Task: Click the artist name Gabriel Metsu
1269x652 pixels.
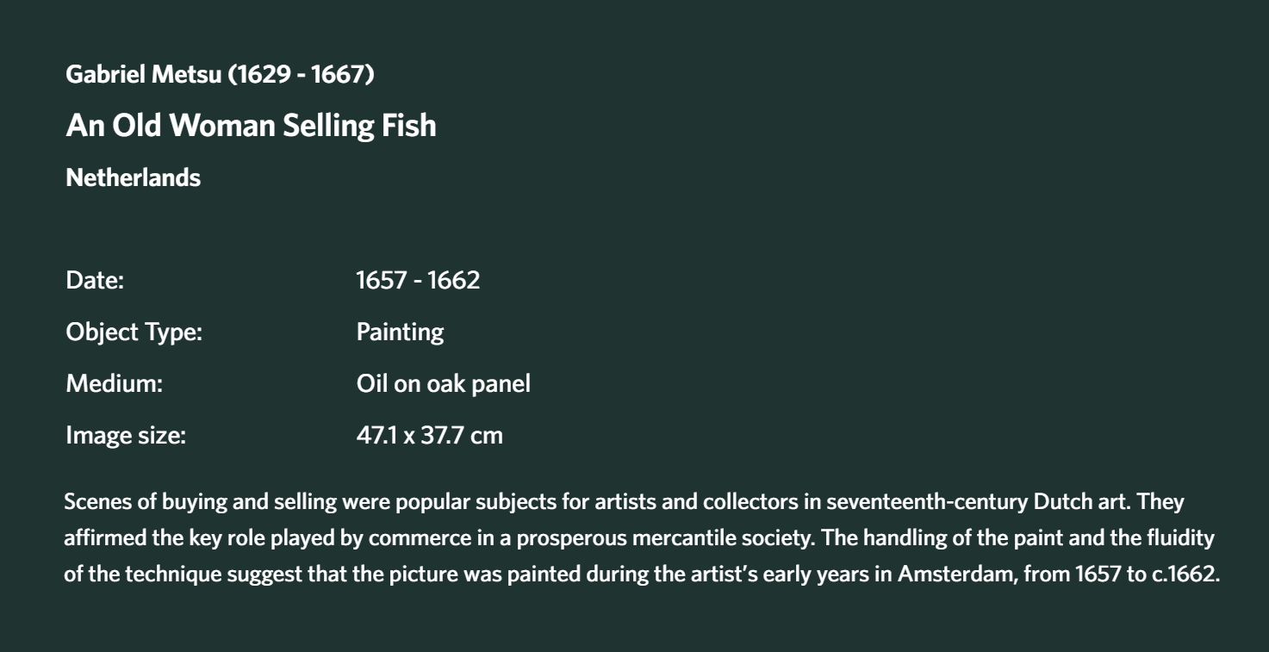Action: 143,75
